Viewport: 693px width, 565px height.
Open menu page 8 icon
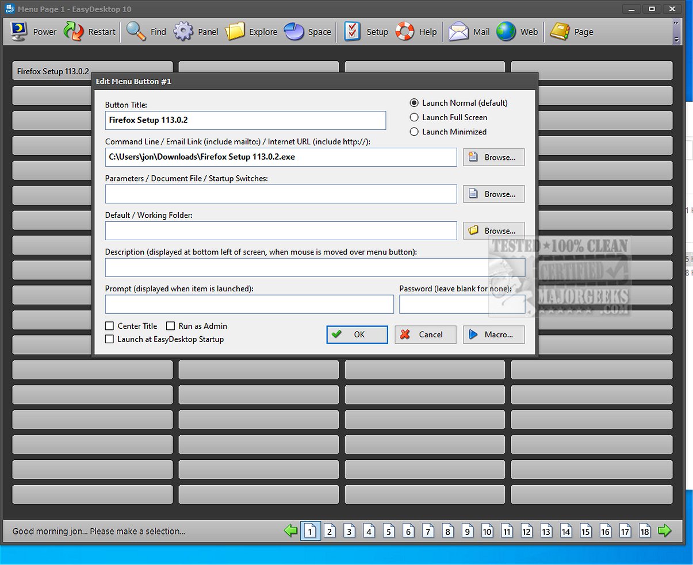click(x=447, y=531)
